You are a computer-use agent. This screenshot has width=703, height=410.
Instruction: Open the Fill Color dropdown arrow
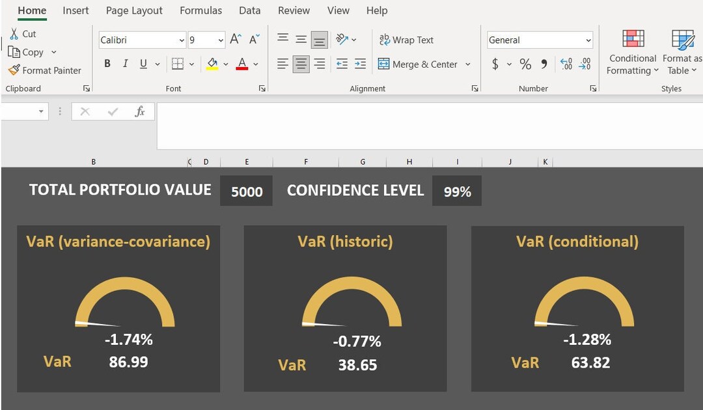click(227, 63)
